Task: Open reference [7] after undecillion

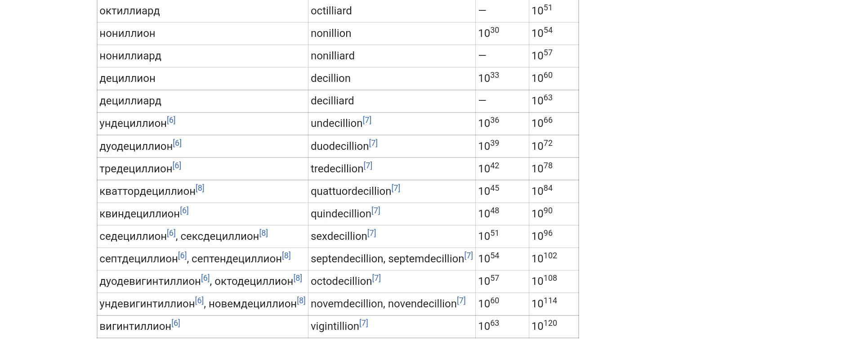Action: click(367, 120)
